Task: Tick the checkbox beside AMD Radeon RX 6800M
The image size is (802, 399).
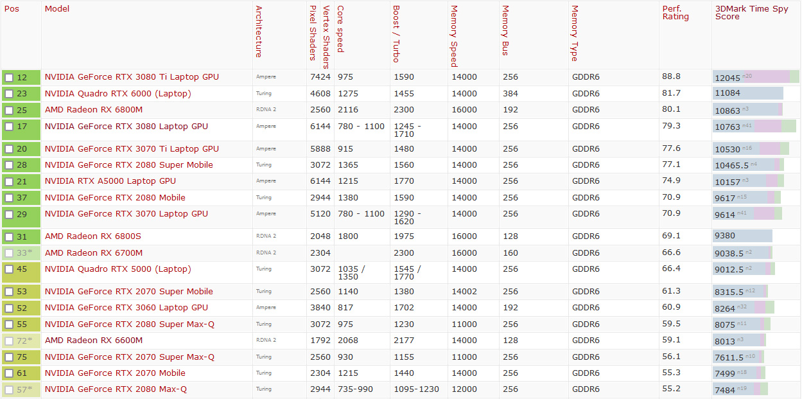Action: point(9,111)
